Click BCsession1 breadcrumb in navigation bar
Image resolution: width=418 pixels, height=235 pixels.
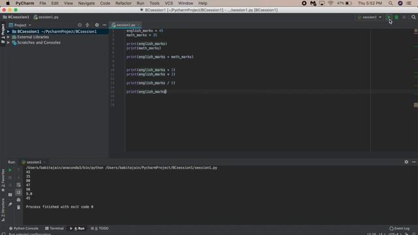click(x=16, y=17)
